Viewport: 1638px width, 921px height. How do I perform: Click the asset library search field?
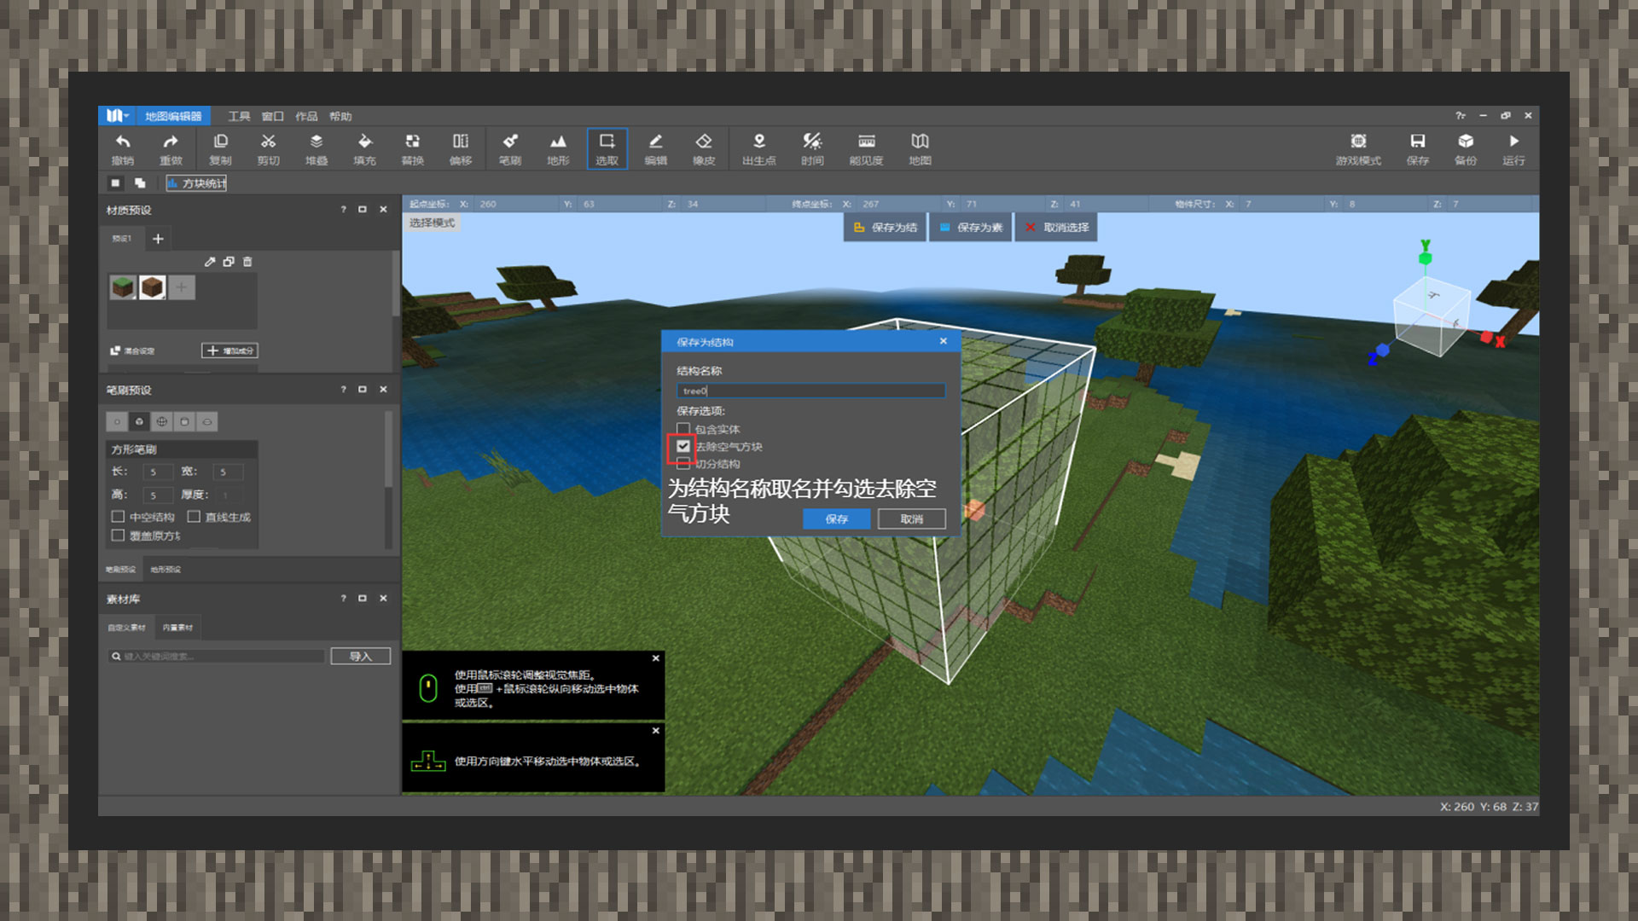[217, 656]
